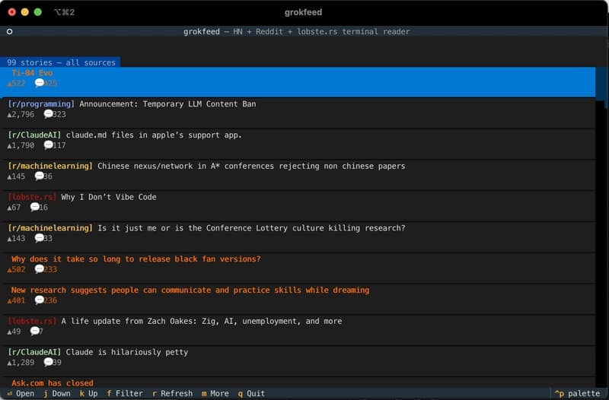Image resolution: width=609 pixels, height=400 pixels.
Task: Click the grokfeed terminal reader header text
Action: [296, 31]
